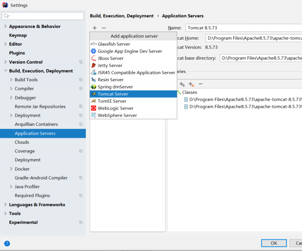Click the search magnifier icon
The width and height of the screenshot is (302, 251).
6,16
